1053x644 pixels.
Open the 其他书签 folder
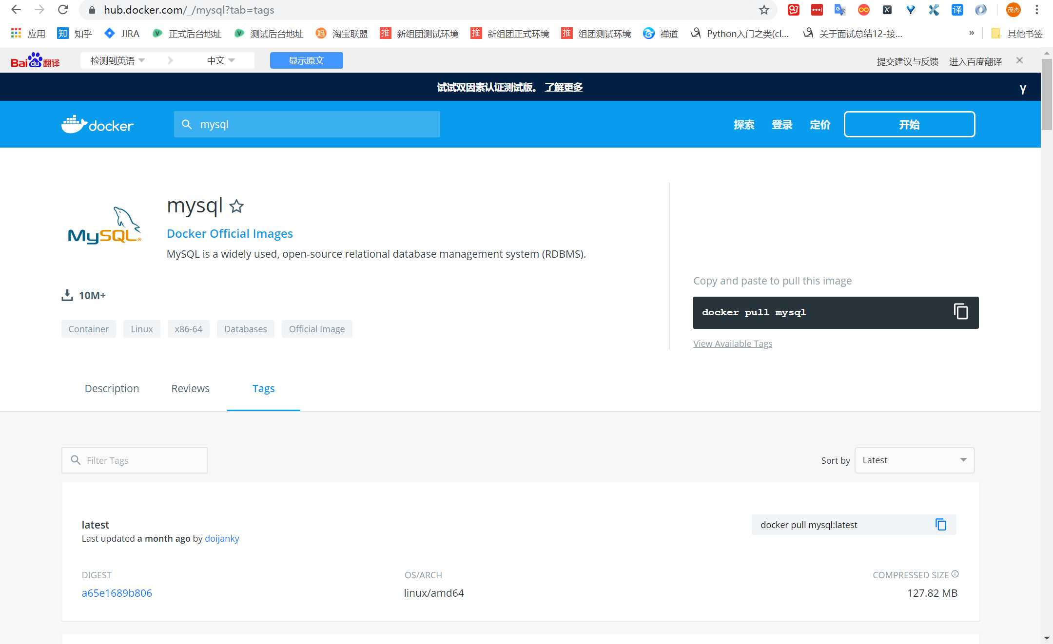click(x=1017, y=34)
